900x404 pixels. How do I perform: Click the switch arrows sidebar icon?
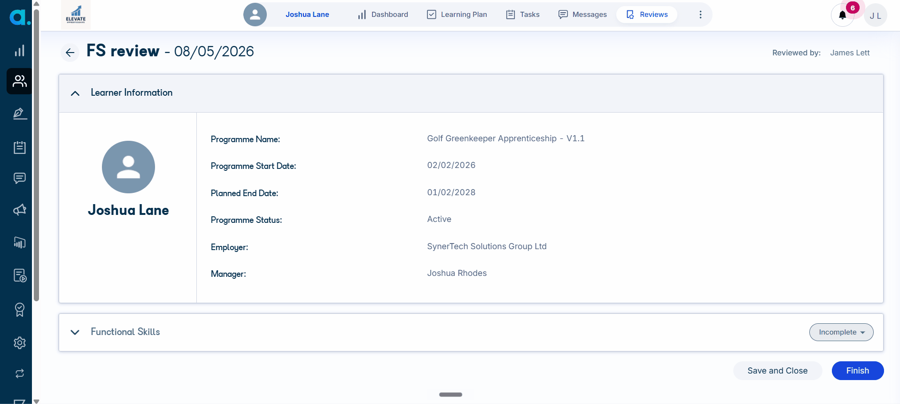(x=19, y=374)
